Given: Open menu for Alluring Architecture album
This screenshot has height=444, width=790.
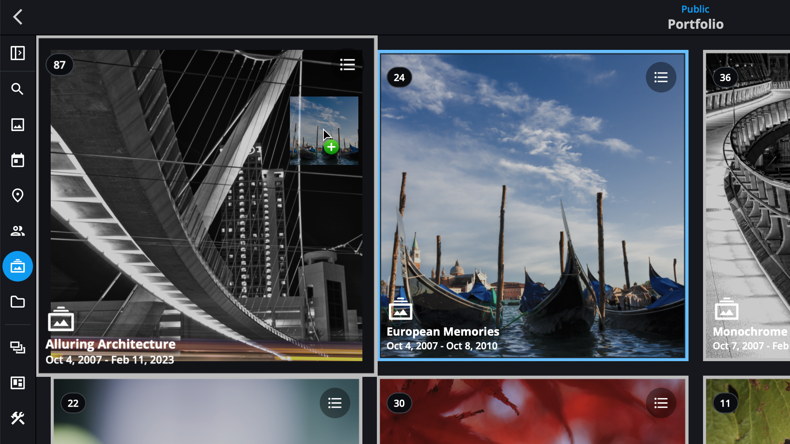Looking at the screenshot, I should click(347, 64).
